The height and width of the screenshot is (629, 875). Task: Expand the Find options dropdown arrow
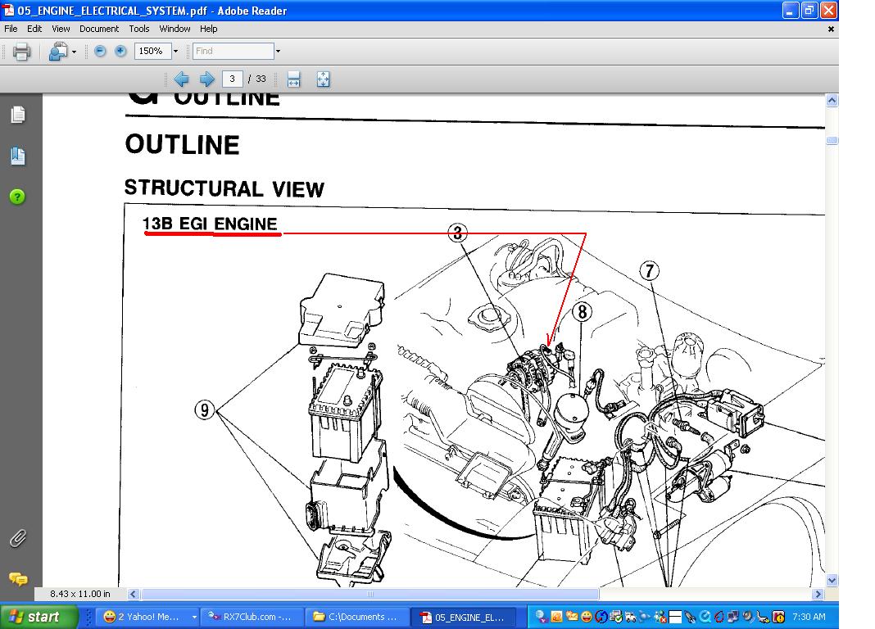(x=278, y=51)
